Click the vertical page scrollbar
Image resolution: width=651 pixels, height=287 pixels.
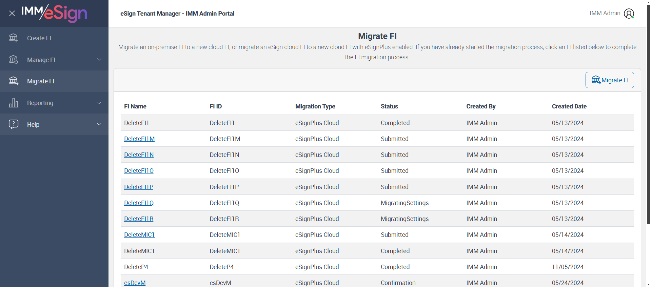[x=649, y=115]
